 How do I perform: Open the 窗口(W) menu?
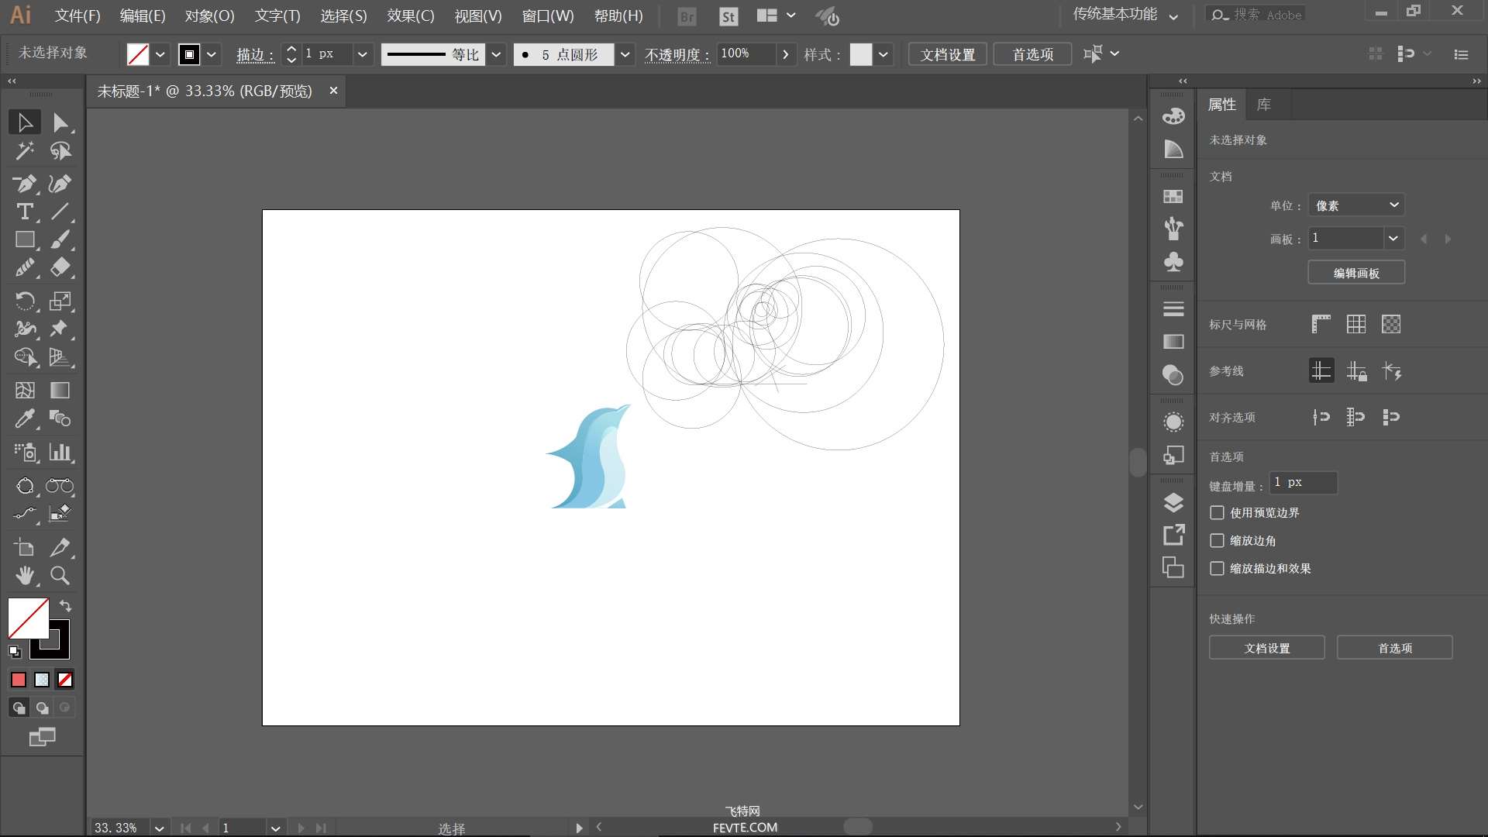coord(548,15)
